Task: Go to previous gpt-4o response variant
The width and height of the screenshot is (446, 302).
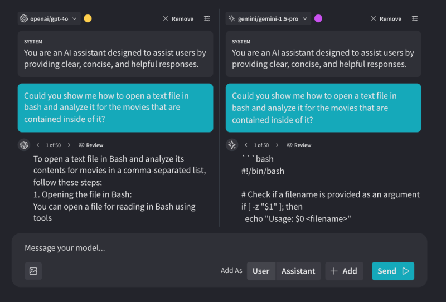Action: [38, 145]
